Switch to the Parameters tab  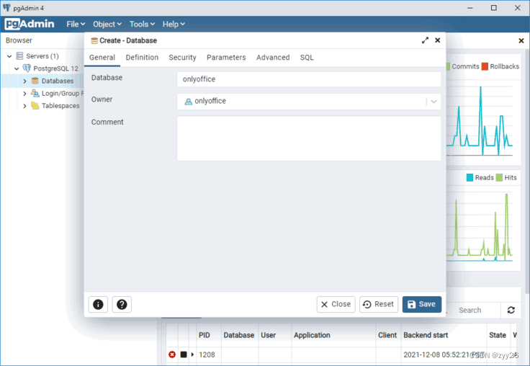click(226, 58)
